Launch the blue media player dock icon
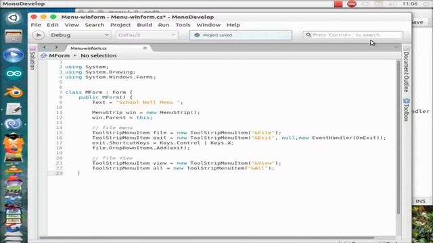Viewport: 433px width, 243px height. click(14, 55)
